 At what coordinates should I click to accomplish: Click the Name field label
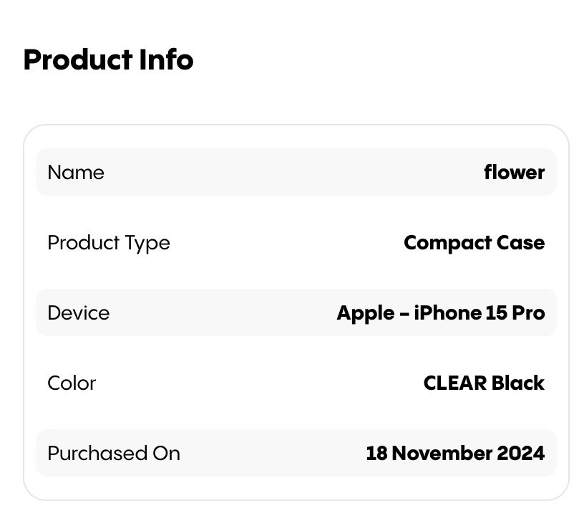tap(76, 173)
